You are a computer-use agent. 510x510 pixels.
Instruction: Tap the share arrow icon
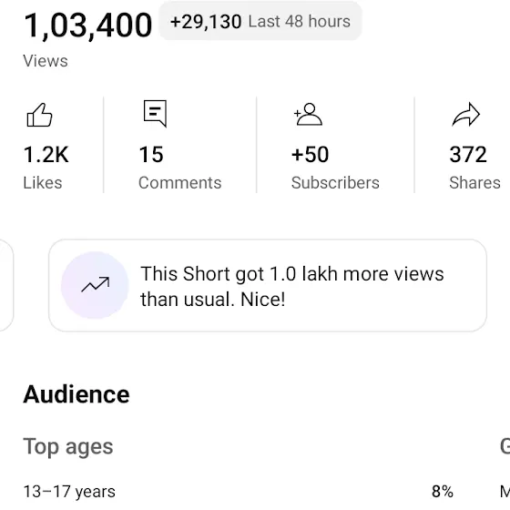point(466,114)
